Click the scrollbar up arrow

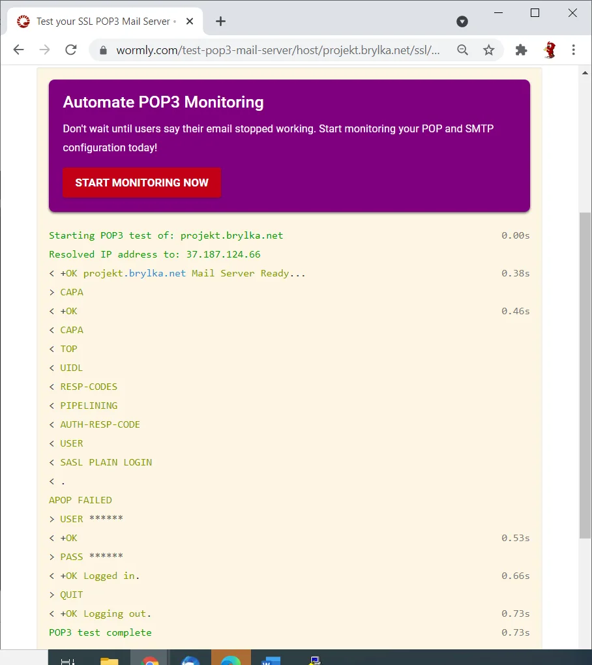(585, 73)
